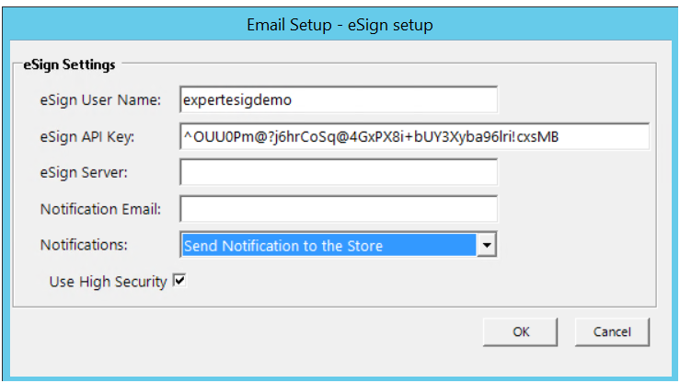This screenshot has width=680, height=383.
Task: Click the 'Email Setup - eSign setup' title bar
Action: click(340, 25)
